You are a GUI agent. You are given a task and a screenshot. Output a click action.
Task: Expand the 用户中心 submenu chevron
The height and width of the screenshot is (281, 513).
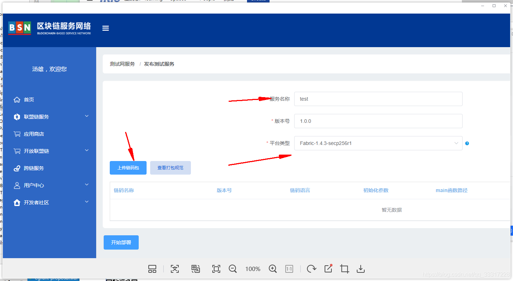[x=87, y=185]
